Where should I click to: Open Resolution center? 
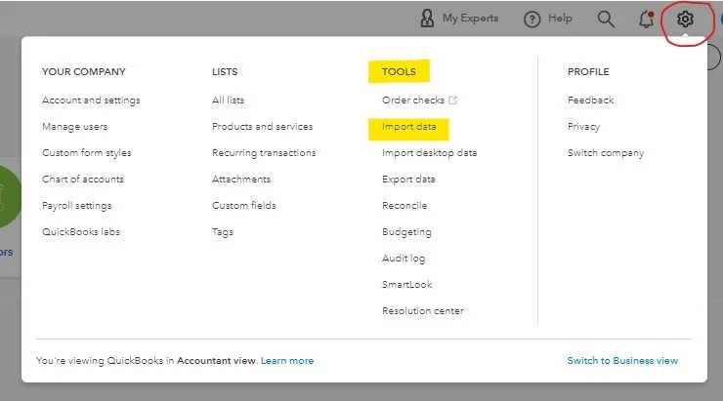click(423, 311)
